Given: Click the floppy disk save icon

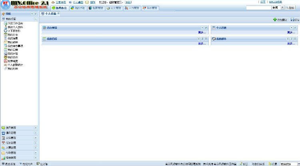Looking at the screenshot, I should point(293,20).
